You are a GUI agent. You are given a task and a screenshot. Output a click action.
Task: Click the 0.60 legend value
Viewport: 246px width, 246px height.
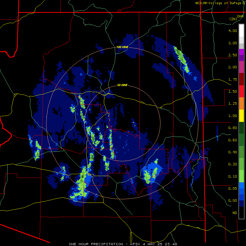click(233, 140)
